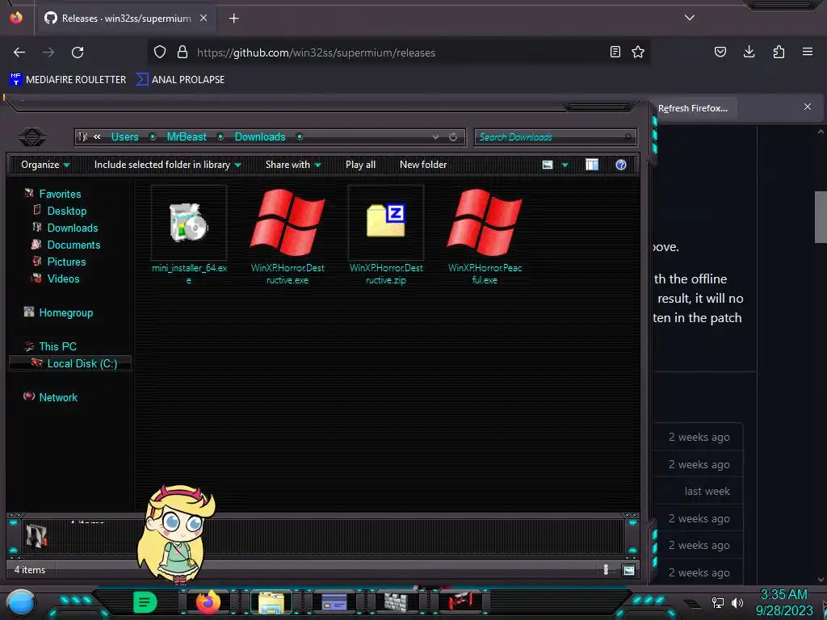
Task: Select WinXP.Horror.Destructive.zip archive icon
Action: (386, 220)
